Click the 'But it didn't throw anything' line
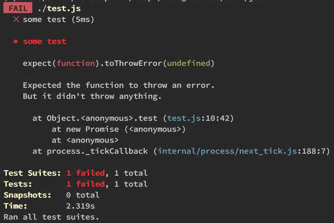This screenshot has width=334, height=223. click(x=92, y=96)
